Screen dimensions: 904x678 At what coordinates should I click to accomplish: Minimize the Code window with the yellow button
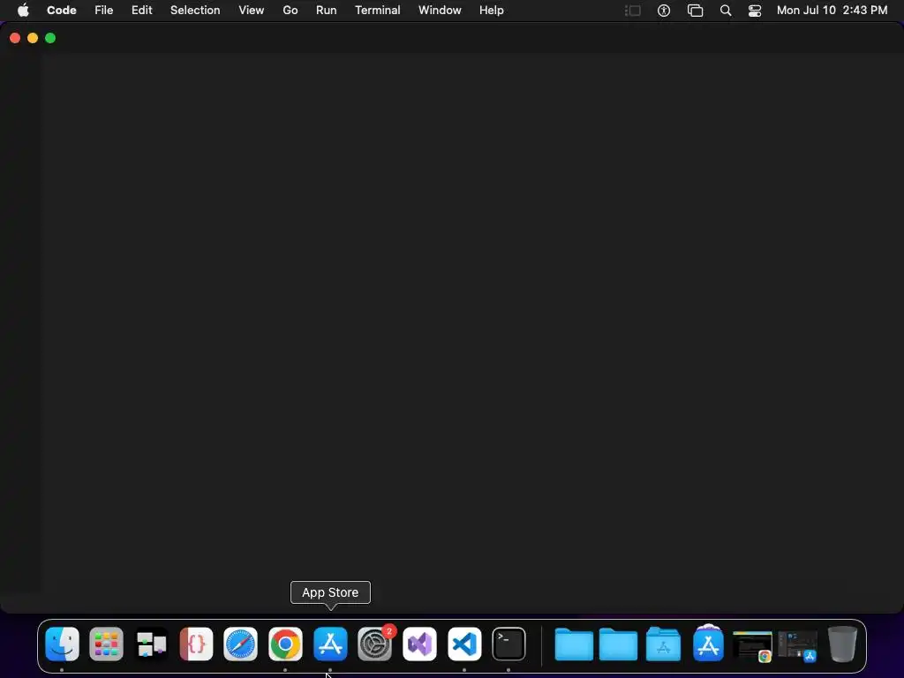[33, 38]
